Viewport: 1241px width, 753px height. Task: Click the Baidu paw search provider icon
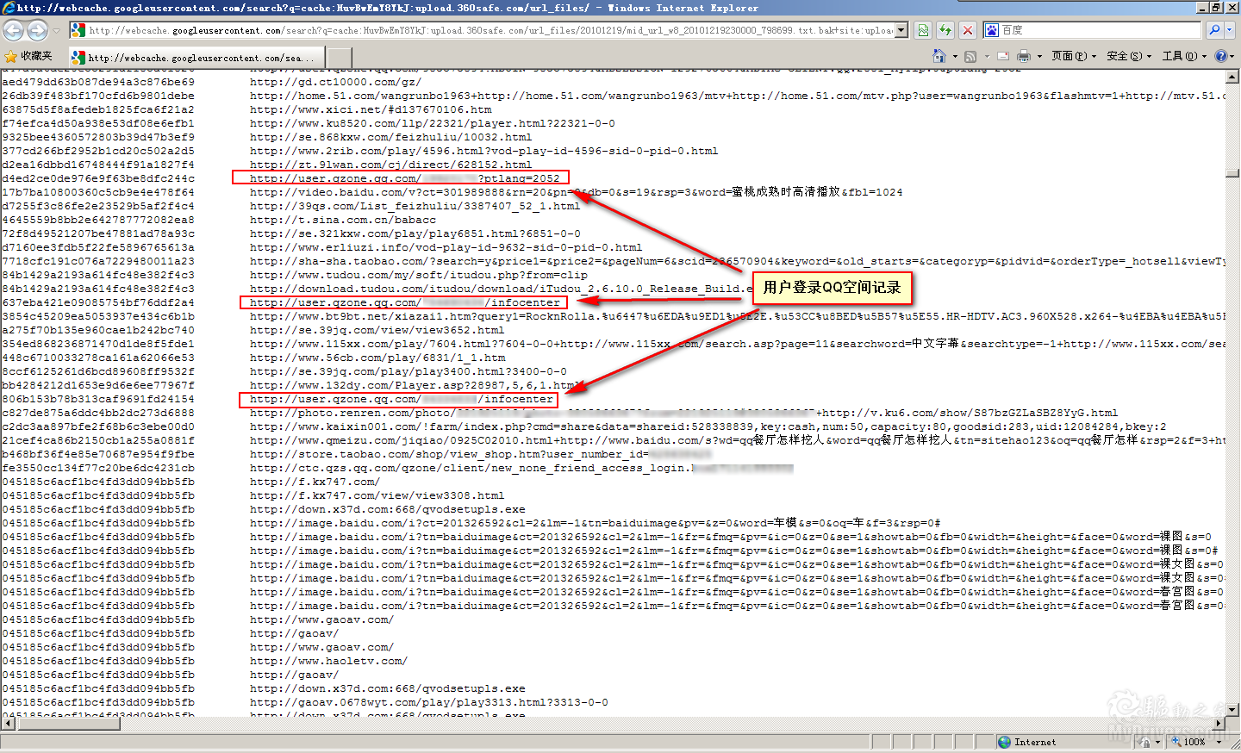pos(992,30)
